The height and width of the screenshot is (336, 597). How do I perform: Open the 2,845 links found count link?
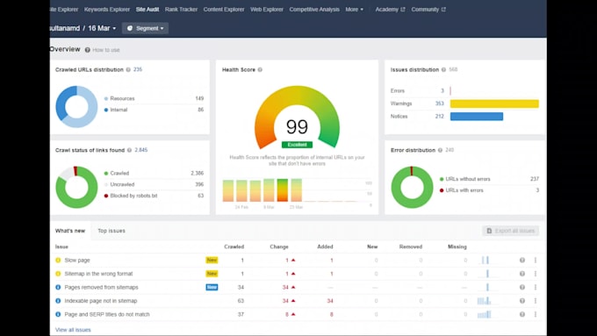click(x=140, y=150)
